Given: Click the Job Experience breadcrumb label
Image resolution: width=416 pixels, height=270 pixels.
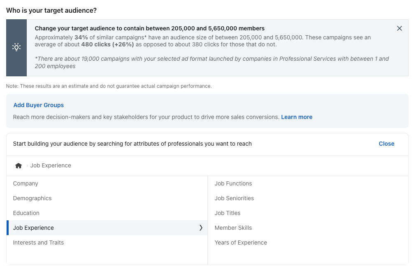Looking at the screenshot, I should click(51, 165).
